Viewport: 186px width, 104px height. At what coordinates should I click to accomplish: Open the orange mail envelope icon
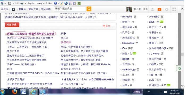(x=159, y=9)
